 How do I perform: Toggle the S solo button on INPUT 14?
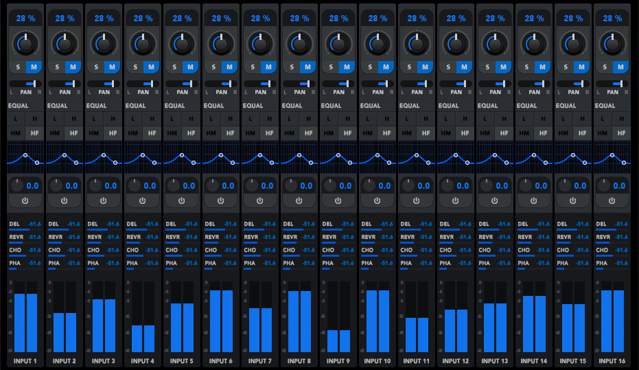coord(526,67)
